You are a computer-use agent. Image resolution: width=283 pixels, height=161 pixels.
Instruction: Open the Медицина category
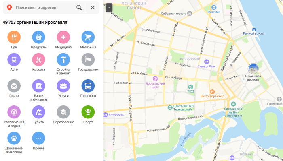click(x=63, y=37)
